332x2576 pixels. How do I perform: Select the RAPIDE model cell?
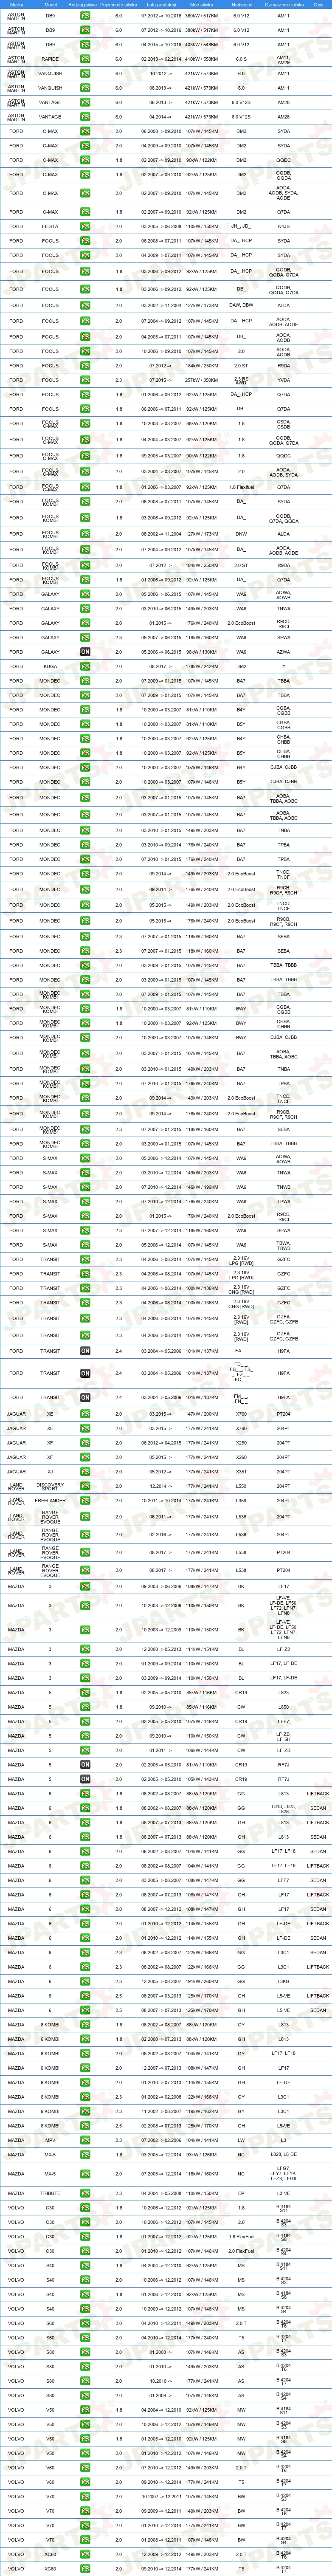point(50,59)
